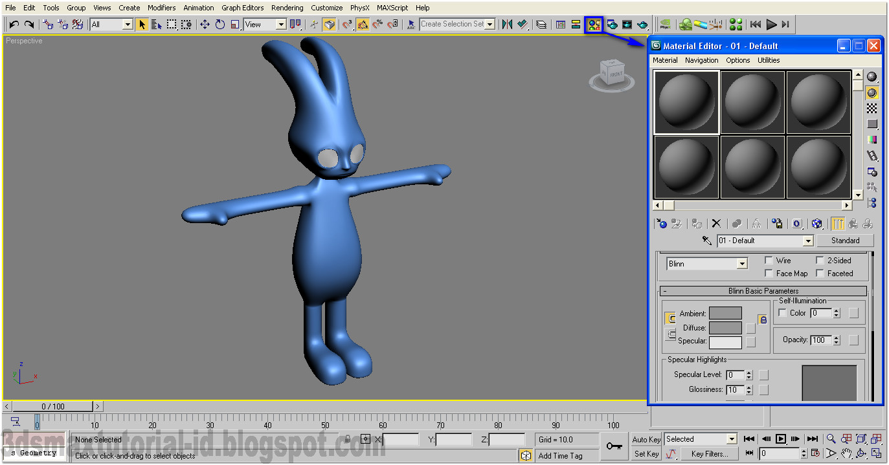Check the Self-Illumination Color checkbox
This screenshot has height=465, width=889.
782,313
